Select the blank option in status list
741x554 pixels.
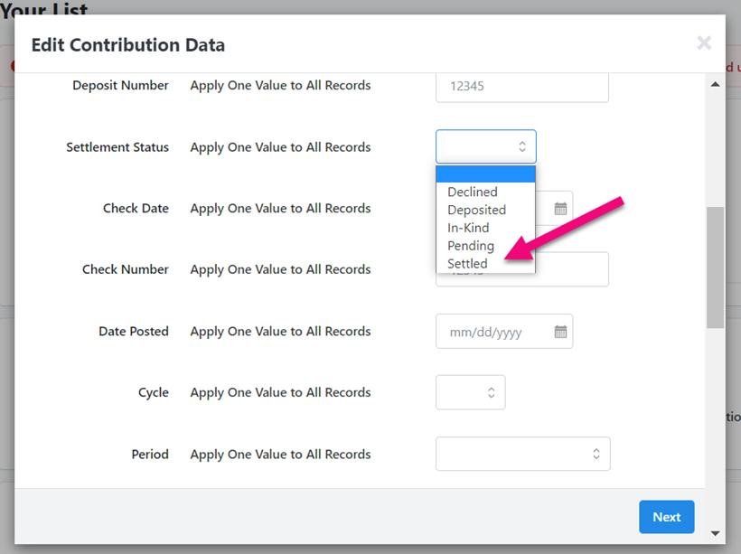coord(485,174)
